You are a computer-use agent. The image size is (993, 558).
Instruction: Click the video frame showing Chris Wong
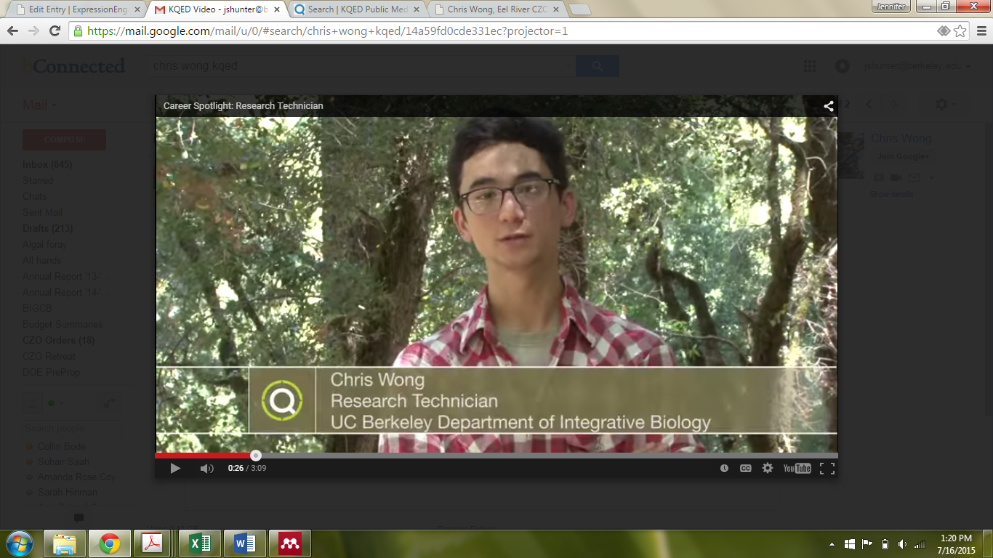point(496,285)
